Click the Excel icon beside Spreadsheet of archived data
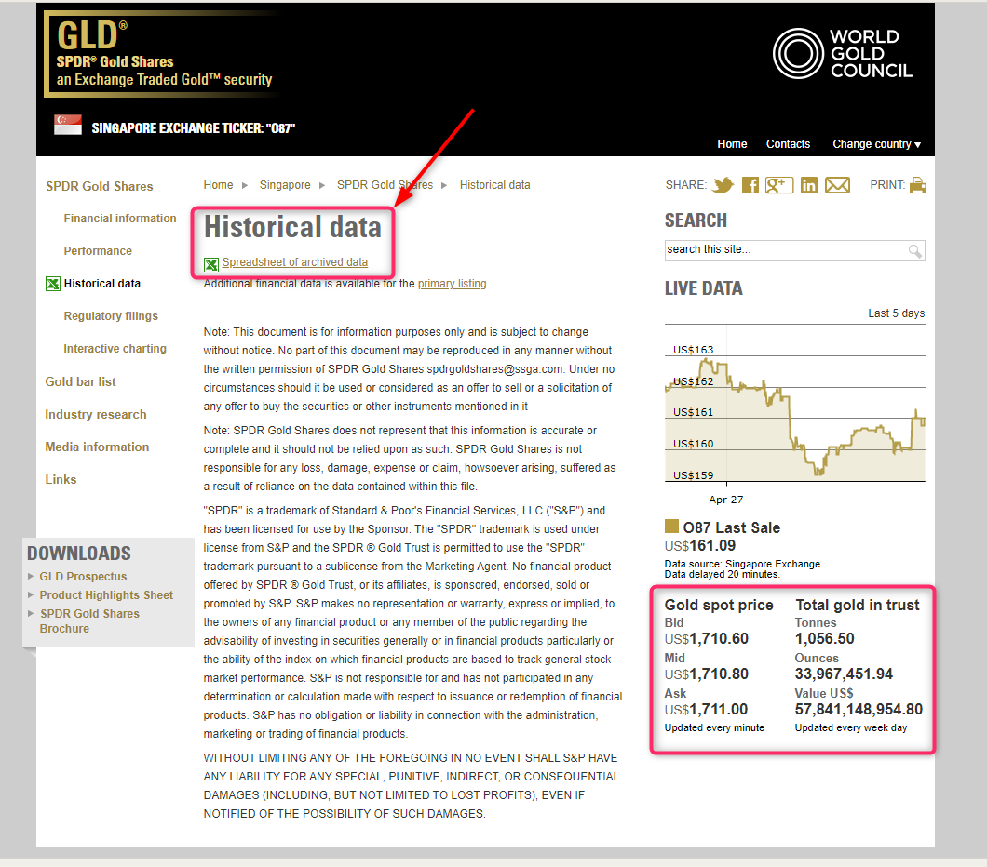Viewport: 987px width, 867px height. 211,262
